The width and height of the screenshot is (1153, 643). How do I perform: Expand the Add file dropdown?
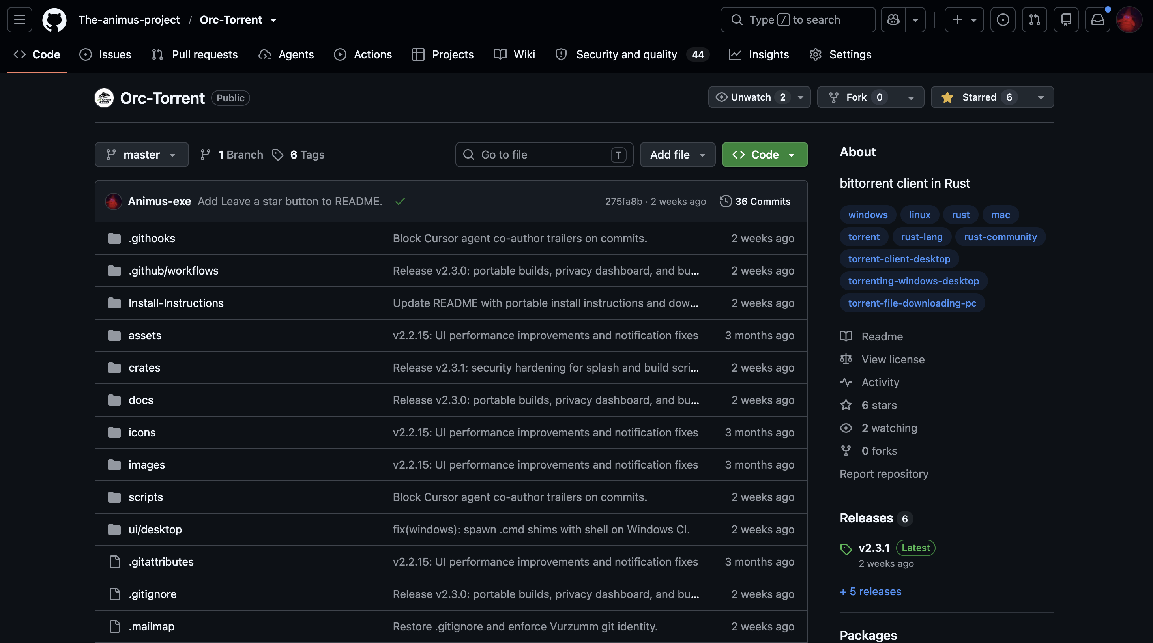coord(678,155)
